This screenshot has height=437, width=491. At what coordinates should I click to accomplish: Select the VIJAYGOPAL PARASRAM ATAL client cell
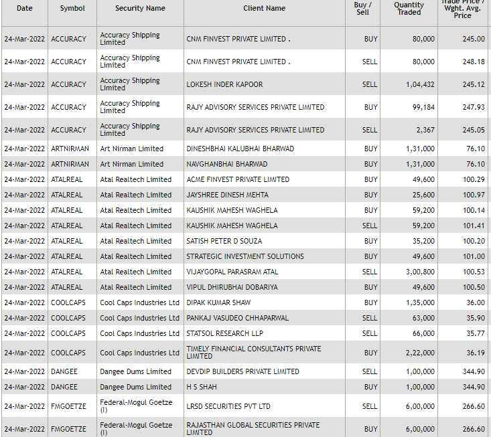click(x=232, y=272)
